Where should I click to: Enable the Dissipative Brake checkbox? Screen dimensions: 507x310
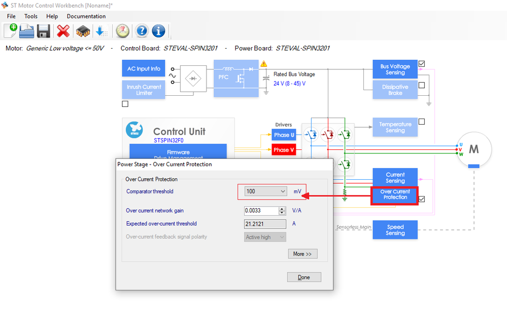pyautogui.click(x=422, y=85)
